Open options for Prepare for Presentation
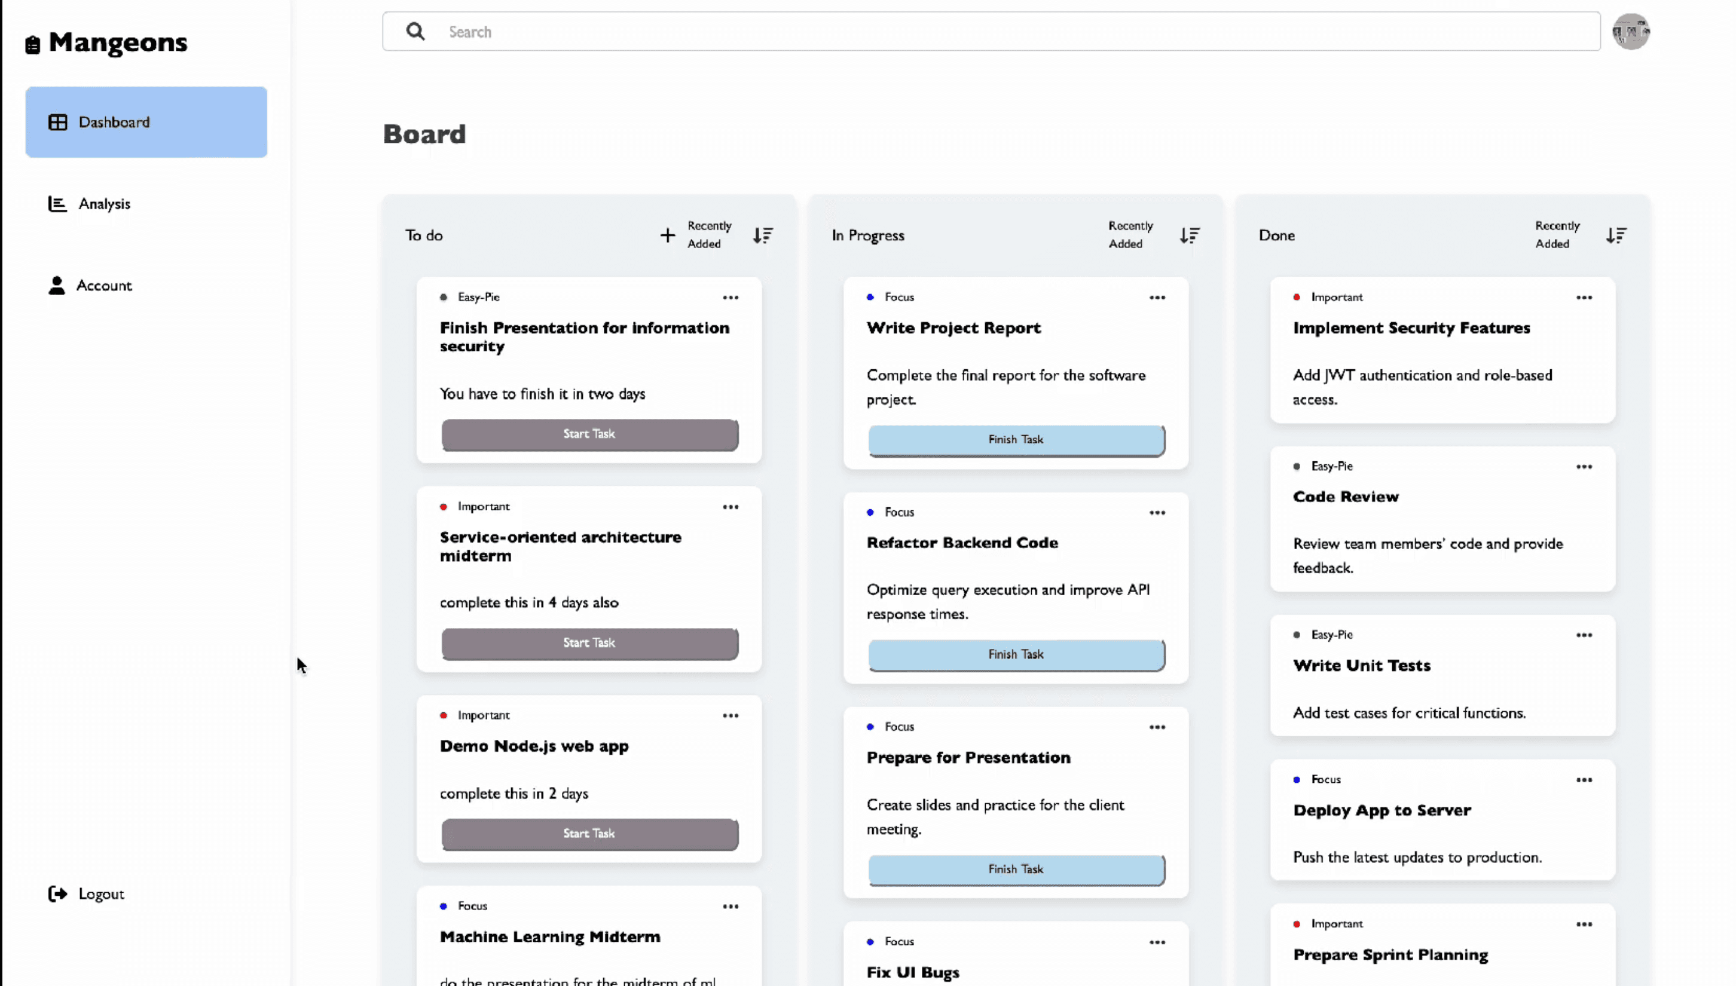Viewport: 1736px width, 986px height. tap(1157, 727)
